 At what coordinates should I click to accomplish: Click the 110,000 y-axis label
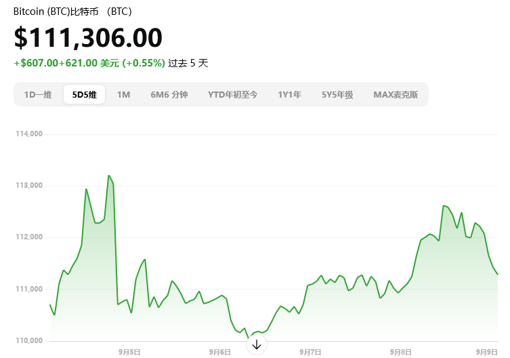point(29,340)
